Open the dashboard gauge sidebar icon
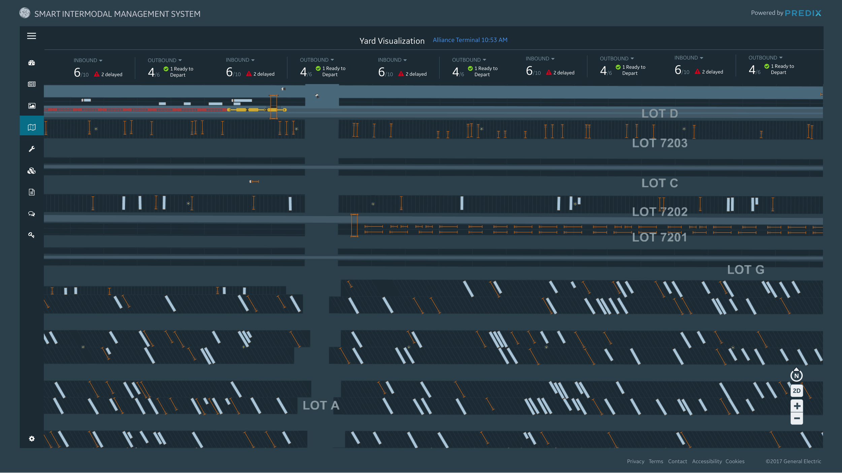 (32, 63)
